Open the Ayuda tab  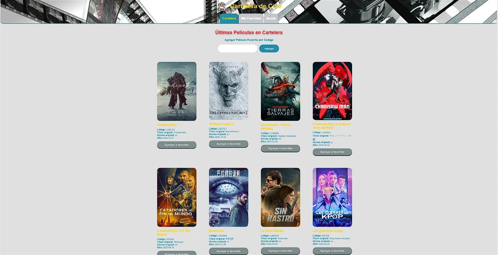[x=271, y=19]
